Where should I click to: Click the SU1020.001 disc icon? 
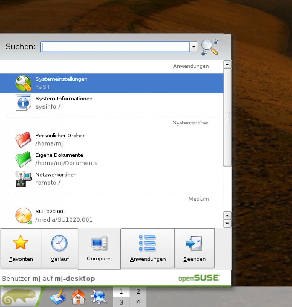pos(23,216)
